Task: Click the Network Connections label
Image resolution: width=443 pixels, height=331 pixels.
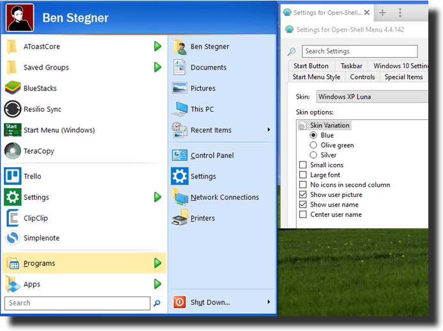Action: tap(224, 197)
